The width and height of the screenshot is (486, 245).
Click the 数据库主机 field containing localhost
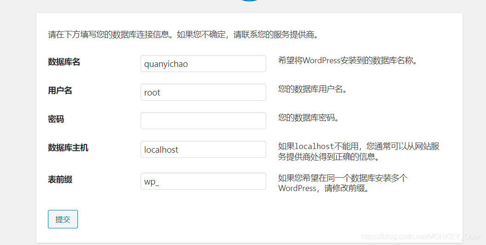point(203,149)
